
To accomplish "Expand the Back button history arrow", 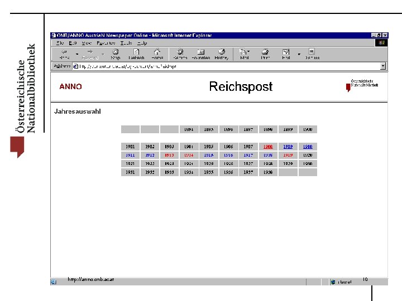I will point(77,54).
